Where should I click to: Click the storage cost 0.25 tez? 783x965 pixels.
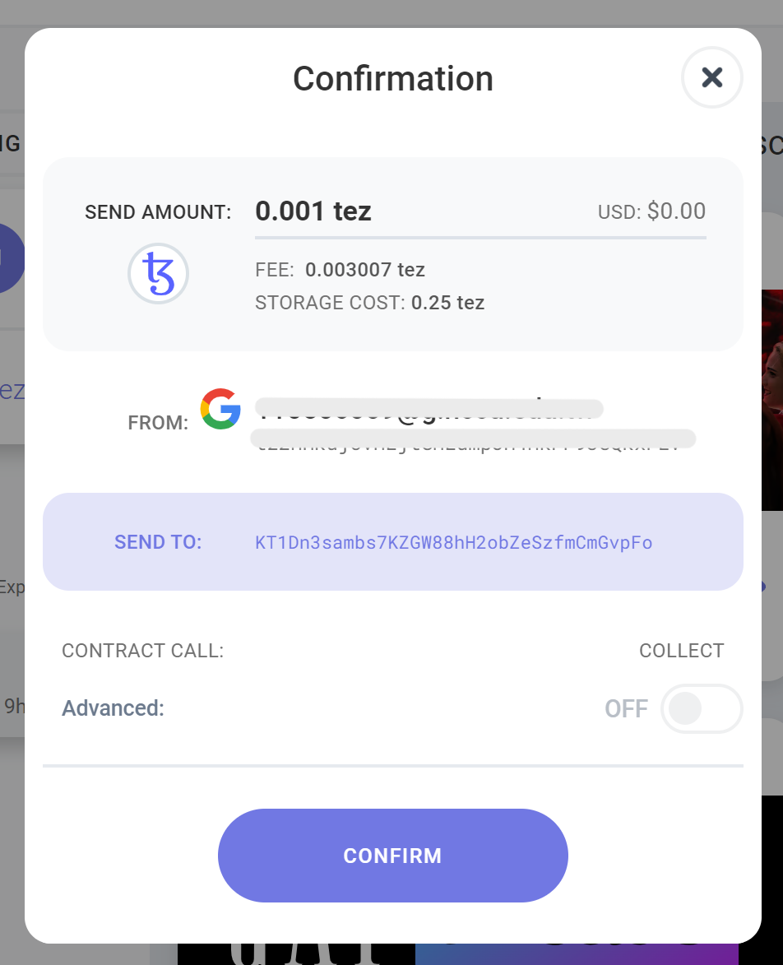coord(447,303)
